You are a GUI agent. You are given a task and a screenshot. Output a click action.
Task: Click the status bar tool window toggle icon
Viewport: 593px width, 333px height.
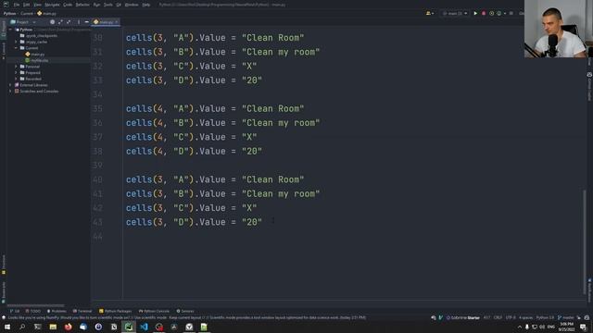4,317
